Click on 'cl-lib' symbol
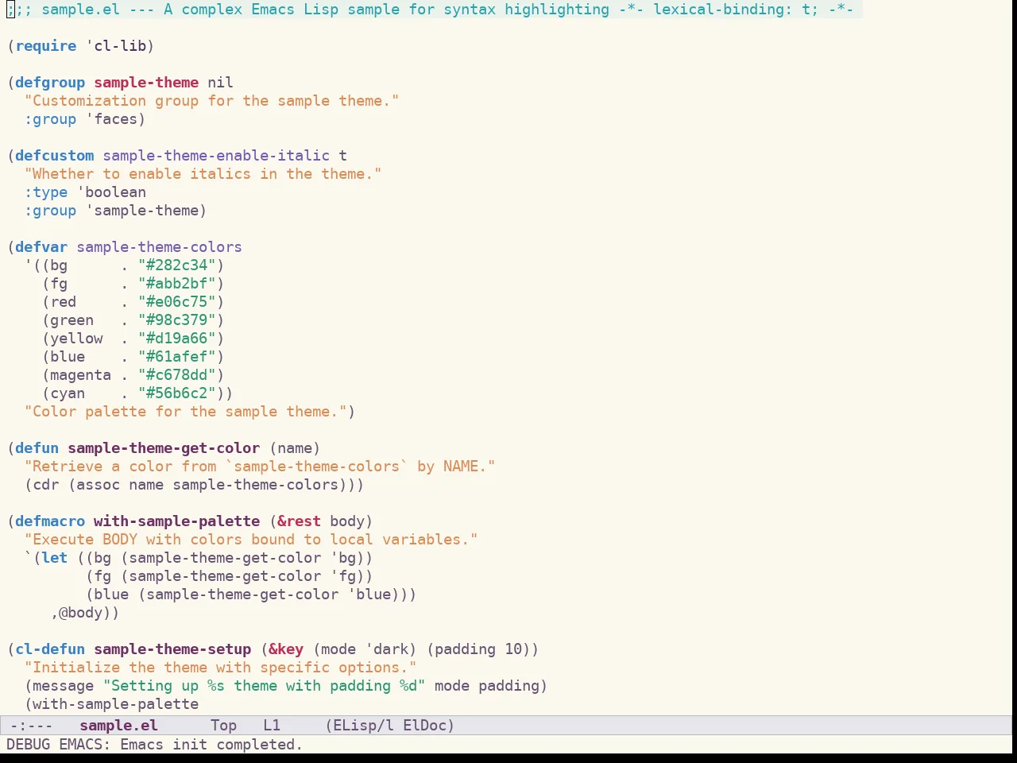This screenshot has height=763, width=1017. 120,46
